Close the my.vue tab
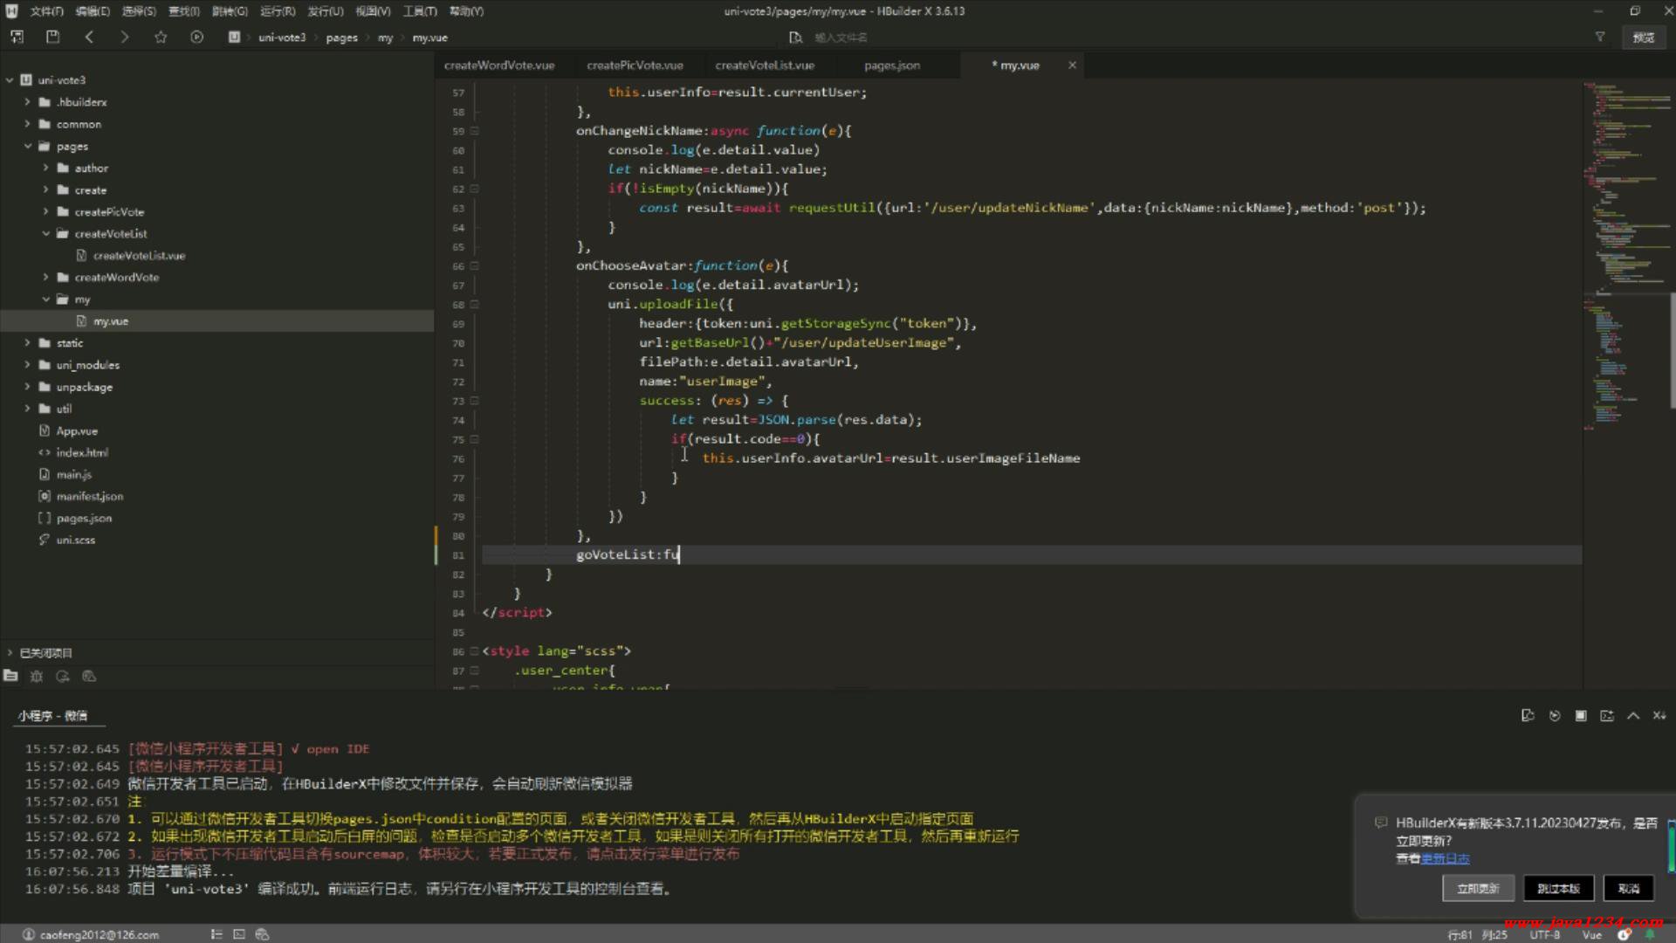 click(1072, 65)
